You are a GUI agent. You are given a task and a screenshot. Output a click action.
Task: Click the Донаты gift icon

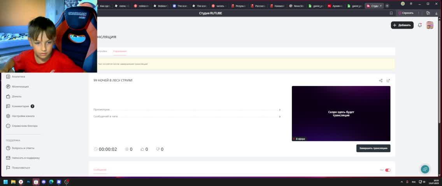coord(8,96)
